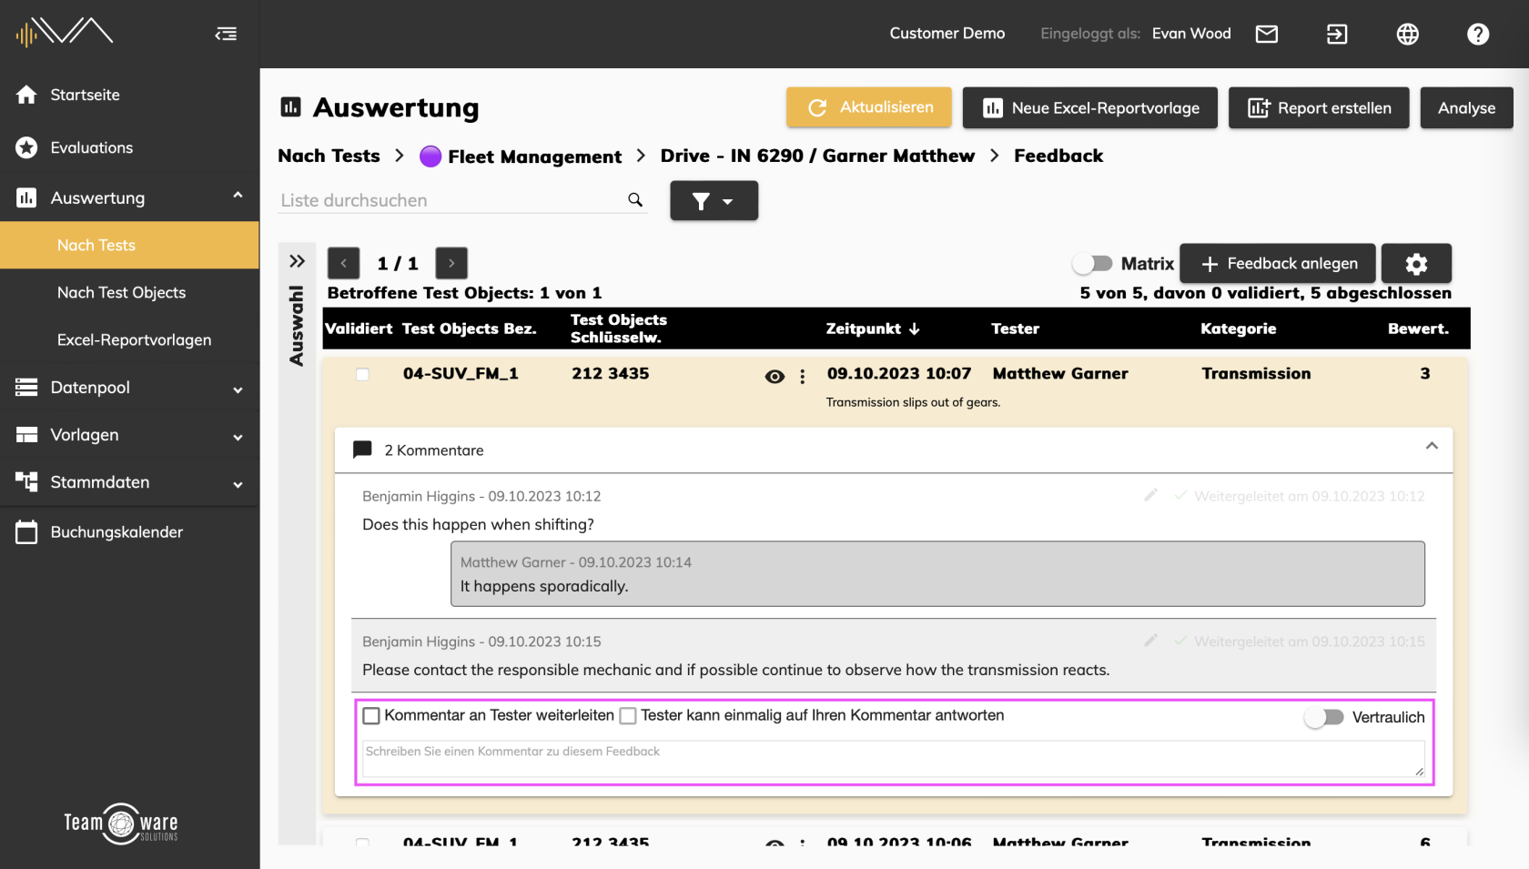Screen dimensions: 1529x869
Task: Click the Auswertung heading chart icon
Action: [290, 107]
